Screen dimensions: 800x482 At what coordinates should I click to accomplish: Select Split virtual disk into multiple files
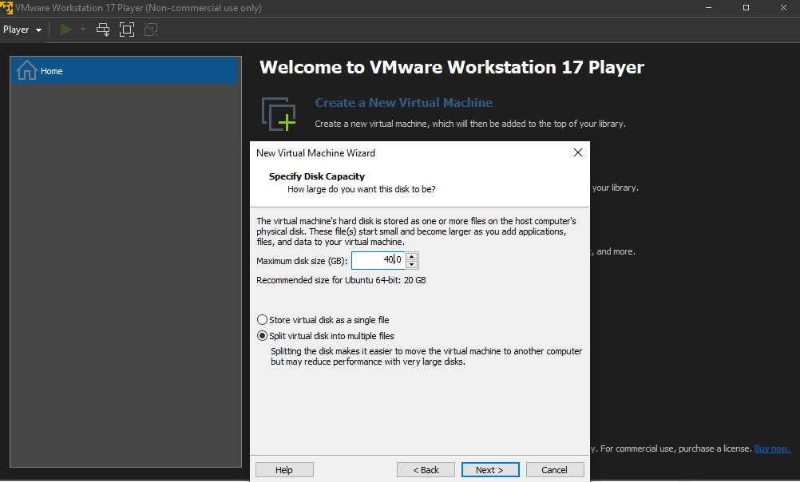click(x=262, y=336)
